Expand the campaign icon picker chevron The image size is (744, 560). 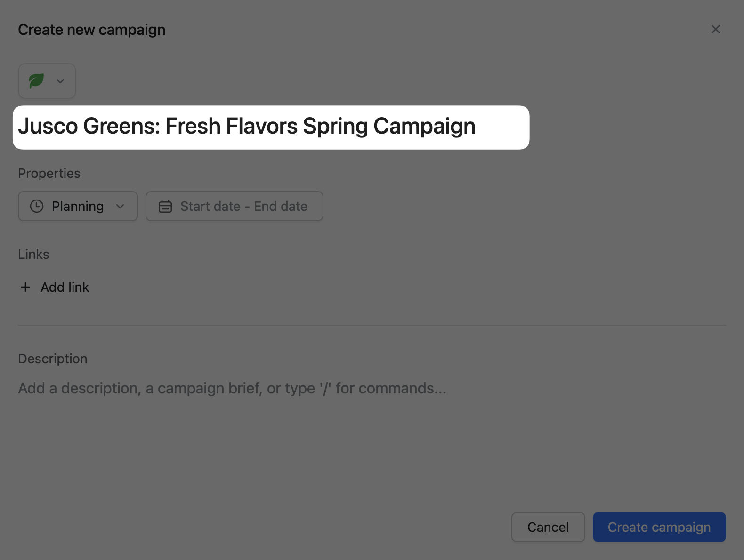tap(60, 81)
